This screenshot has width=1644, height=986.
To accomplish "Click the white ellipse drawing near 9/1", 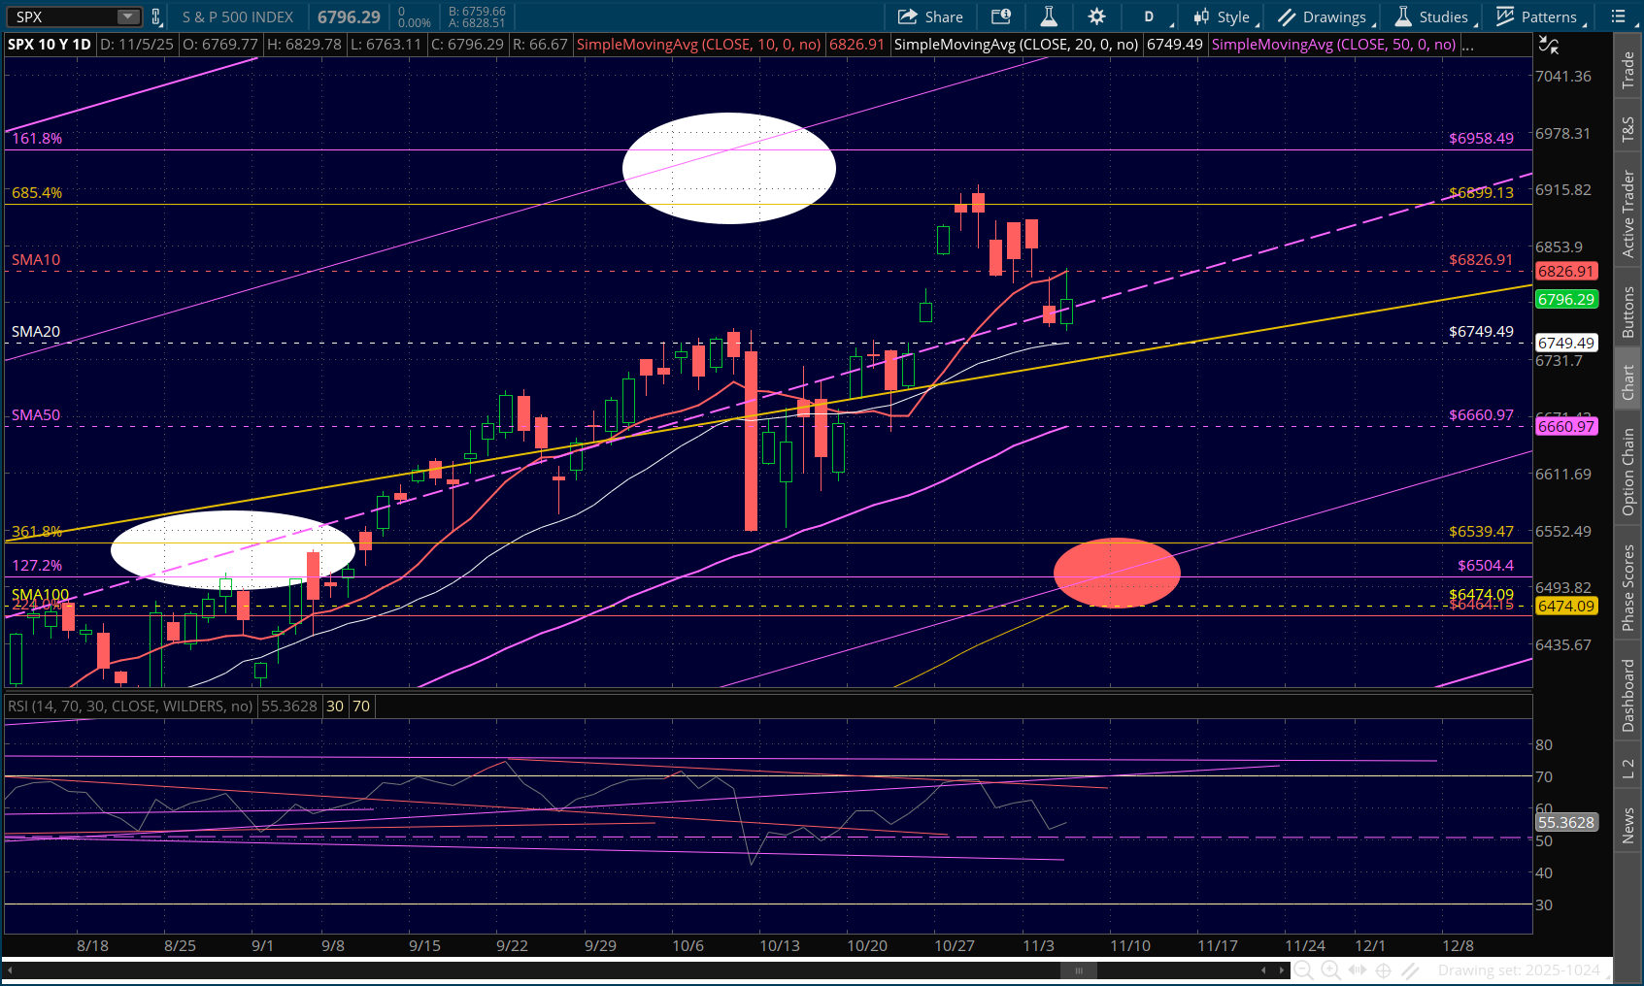I will tap(233, 550).
